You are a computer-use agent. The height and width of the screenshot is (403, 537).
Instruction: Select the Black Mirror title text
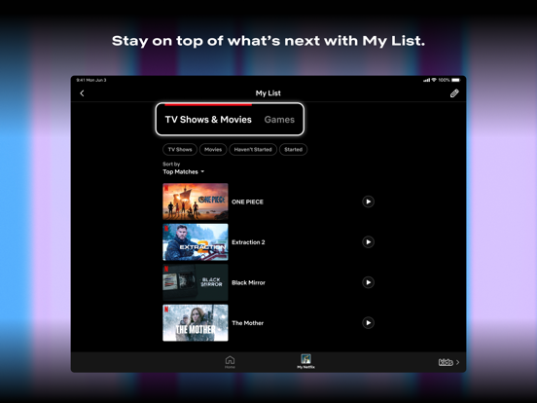click(249, 282)
